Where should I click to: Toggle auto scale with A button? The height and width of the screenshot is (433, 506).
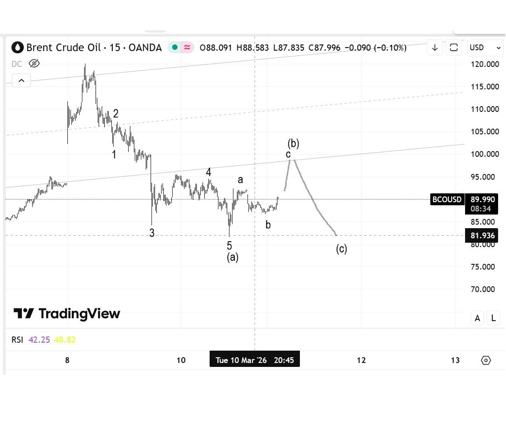[477, 318]
